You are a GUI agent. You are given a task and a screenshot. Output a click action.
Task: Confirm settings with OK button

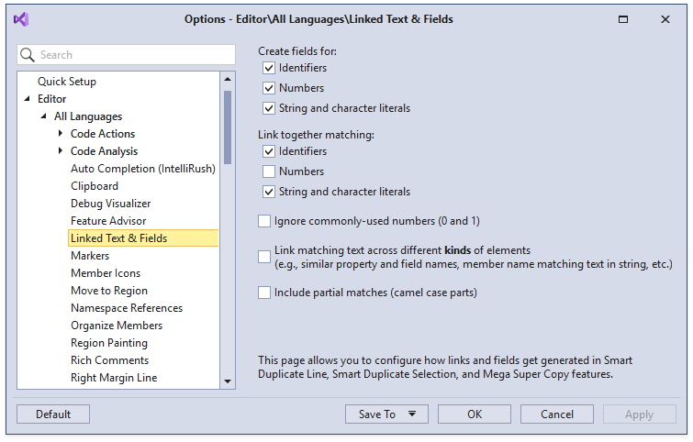point(475,414)
